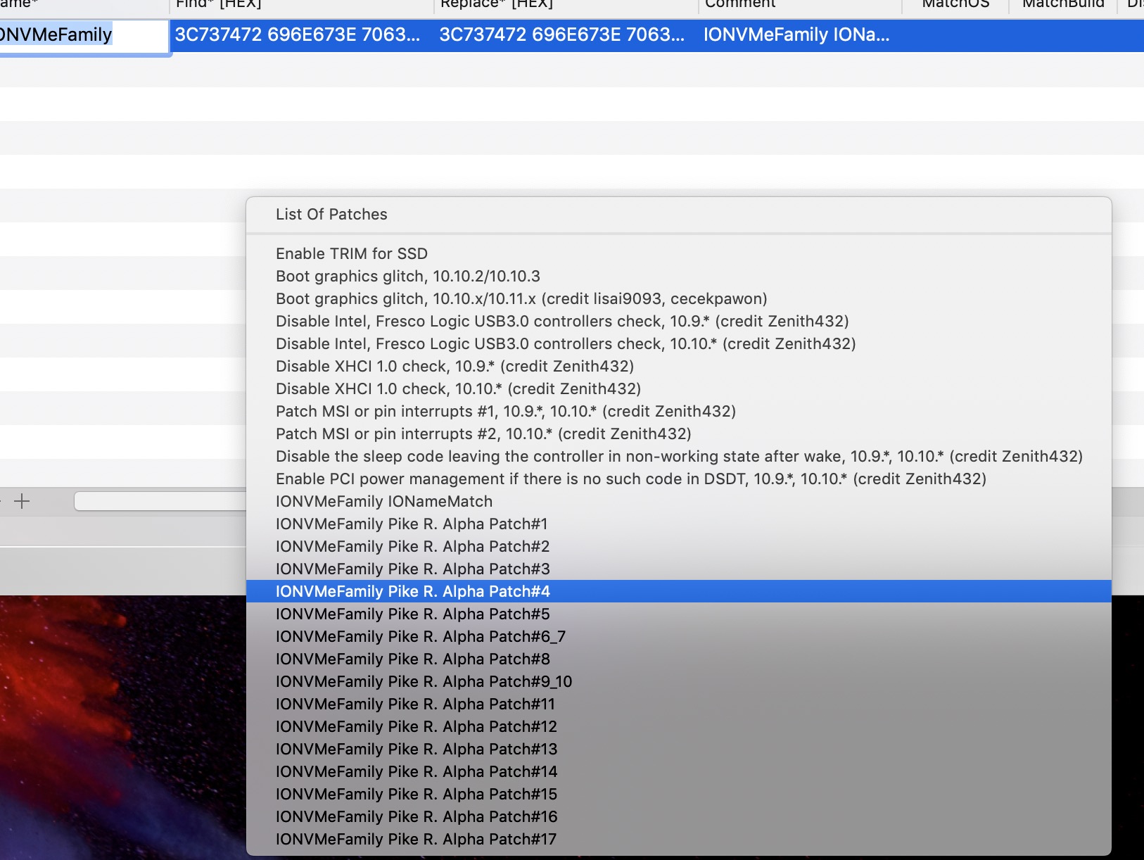Pick Disable the sleep code patch entry
Image resolution: width=1144 pixels, height=860 pixels.
point(678,456)
